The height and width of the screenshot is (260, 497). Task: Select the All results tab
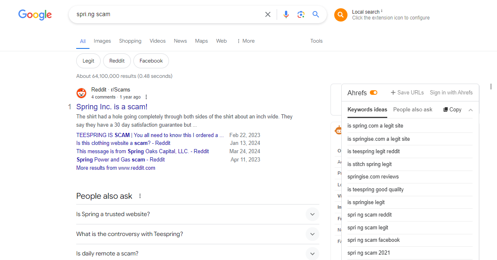tap(83, 41)
